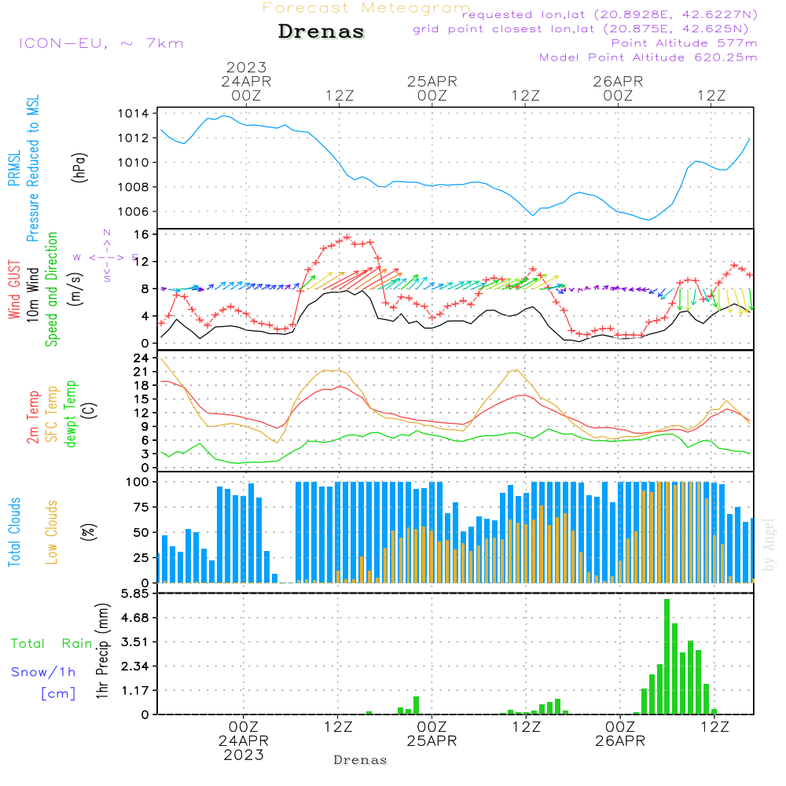The image size is (786, 786).
Task: Click the ICON-EU, ~ 7km model label
Action: tap(101, 43)
